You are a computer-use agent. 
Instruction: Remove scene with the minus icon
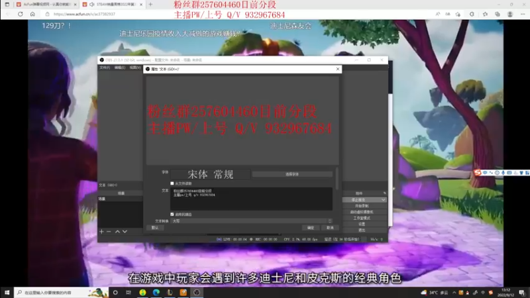(x=109, y=231)
